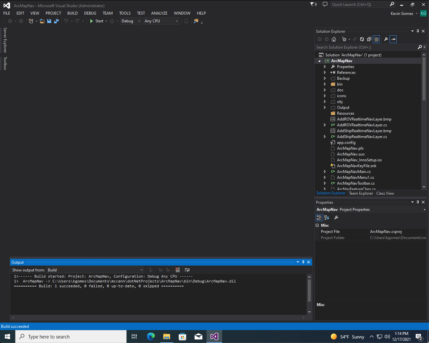Click the Alphabetical sort icon in Properties
Screen dimensions: 429x343
[x=327, y=218]
